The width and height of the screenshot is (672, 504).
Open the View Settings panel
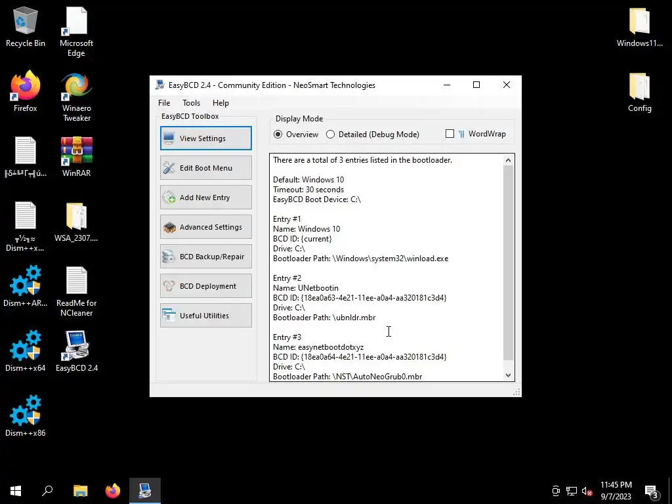[205, 138]
